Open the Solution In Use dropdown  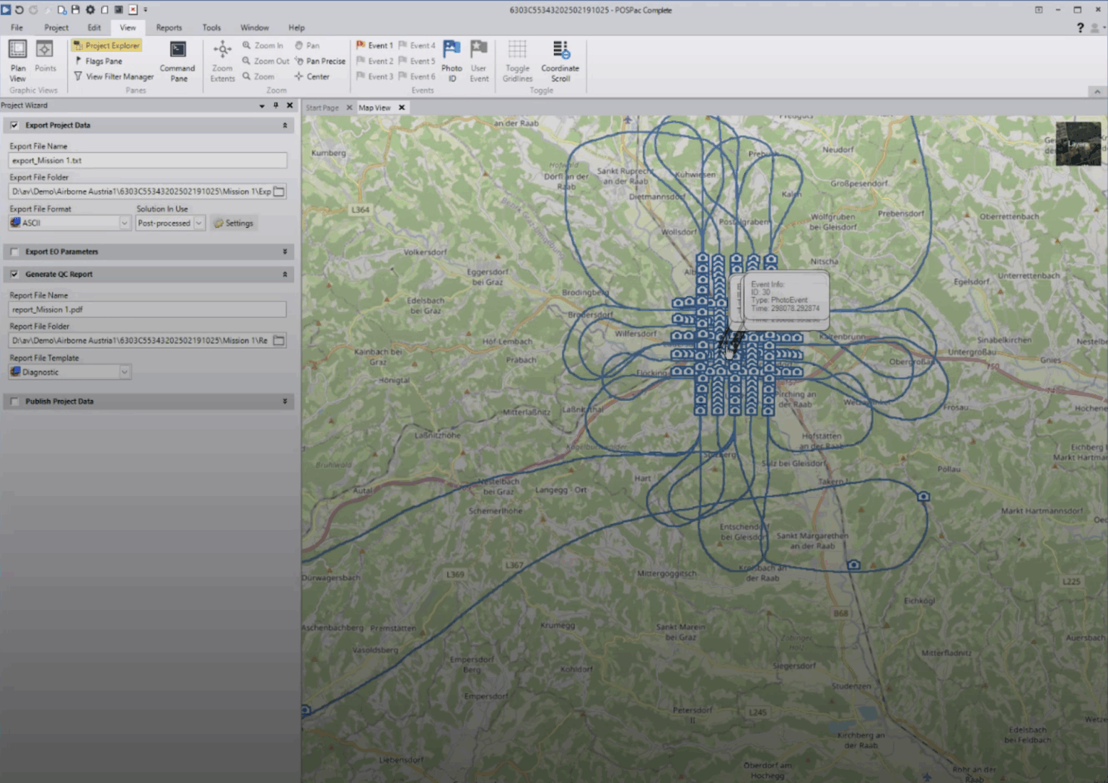(x=198, y=223)
